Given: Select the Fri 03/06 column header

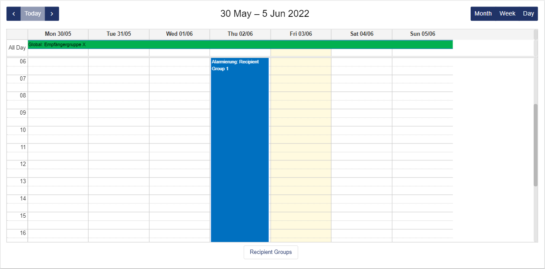Looking at the screenshot, I should point(301,34).
